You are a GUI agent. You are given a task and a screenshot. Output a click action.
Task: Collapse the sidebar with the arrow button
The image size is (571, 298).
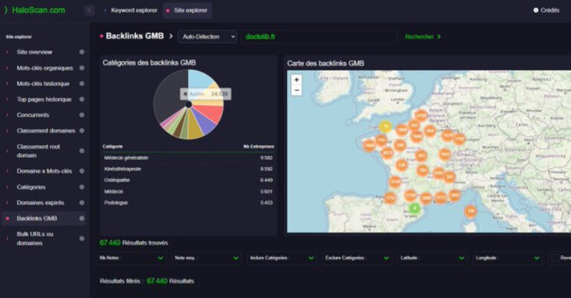click(x=89, y=10)
